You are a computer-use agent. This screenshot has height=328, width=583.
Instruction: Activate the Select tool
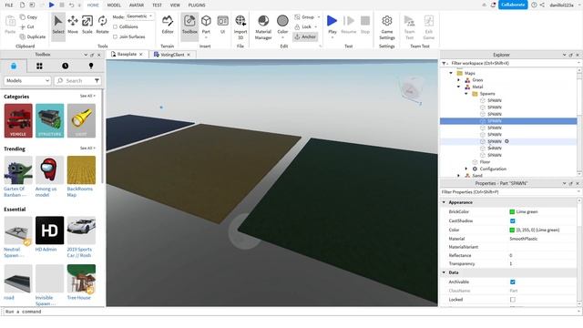tap(58, 25)
